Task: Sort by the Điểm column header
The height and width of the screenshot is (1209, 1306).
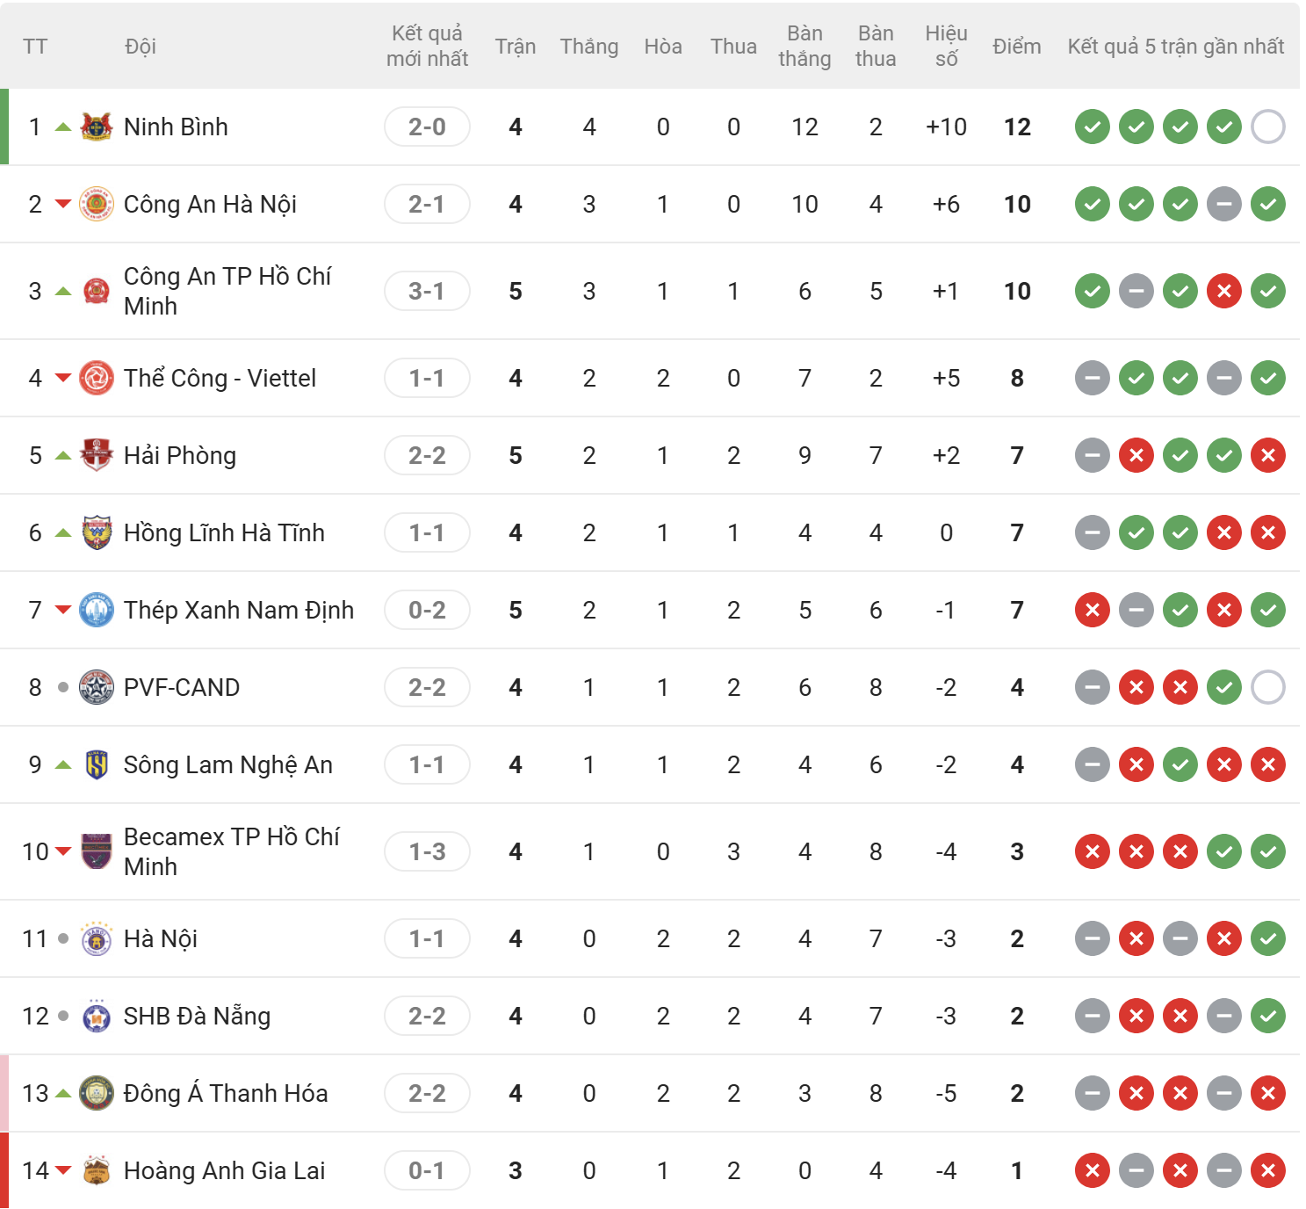Action: [1017, 47]
